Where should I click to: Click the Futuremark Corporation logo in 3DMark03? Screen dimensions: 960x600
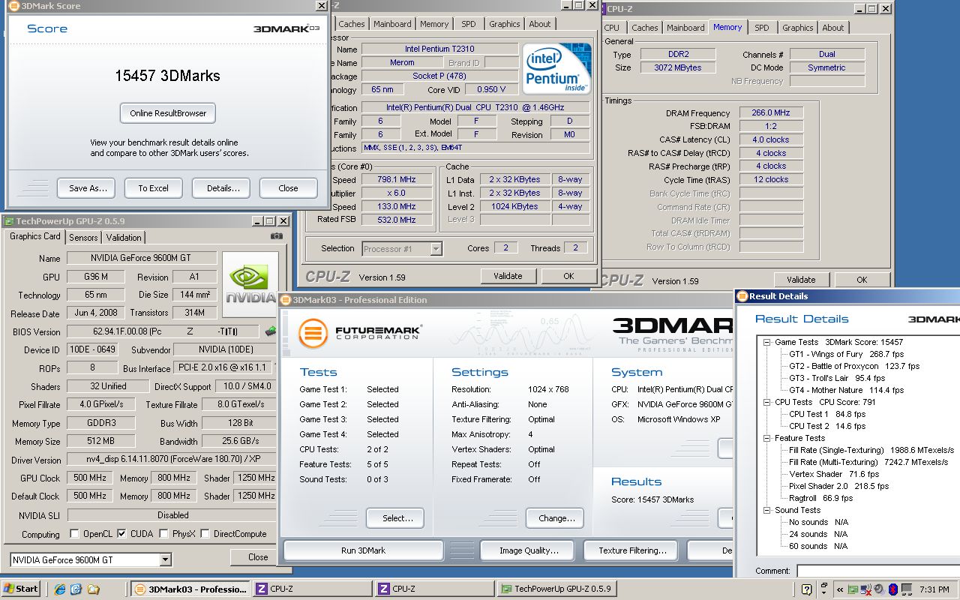(359, 334)
